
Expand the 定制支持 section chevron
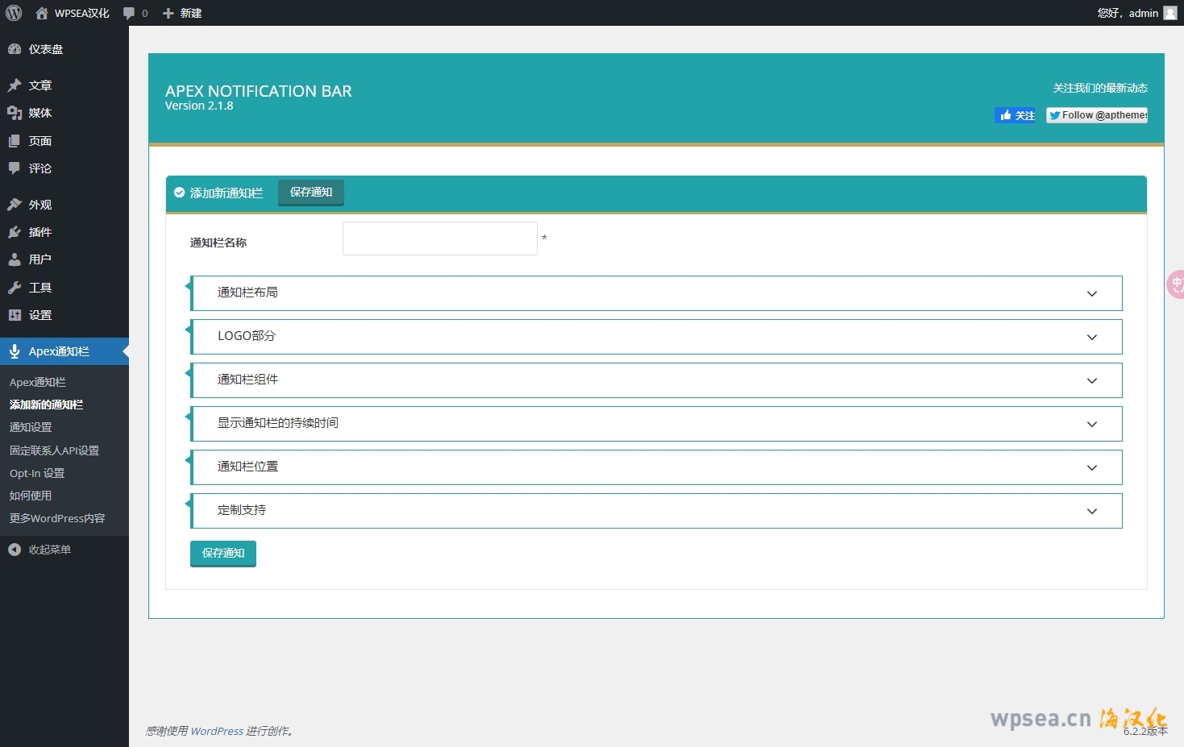(1091, 511)
